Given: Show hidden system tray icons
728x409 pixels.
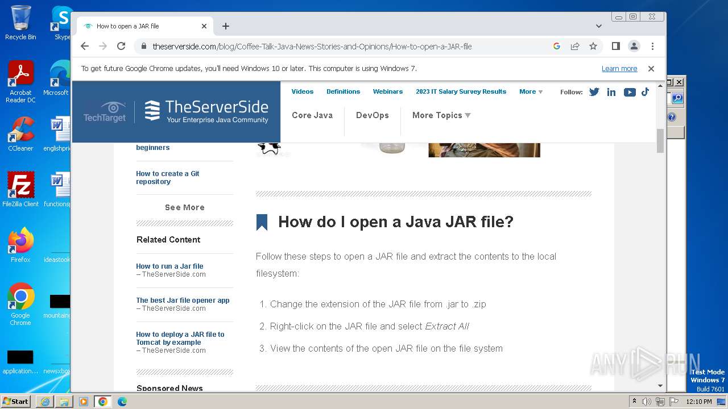Looking at the screenshot, I should point(634,402).
